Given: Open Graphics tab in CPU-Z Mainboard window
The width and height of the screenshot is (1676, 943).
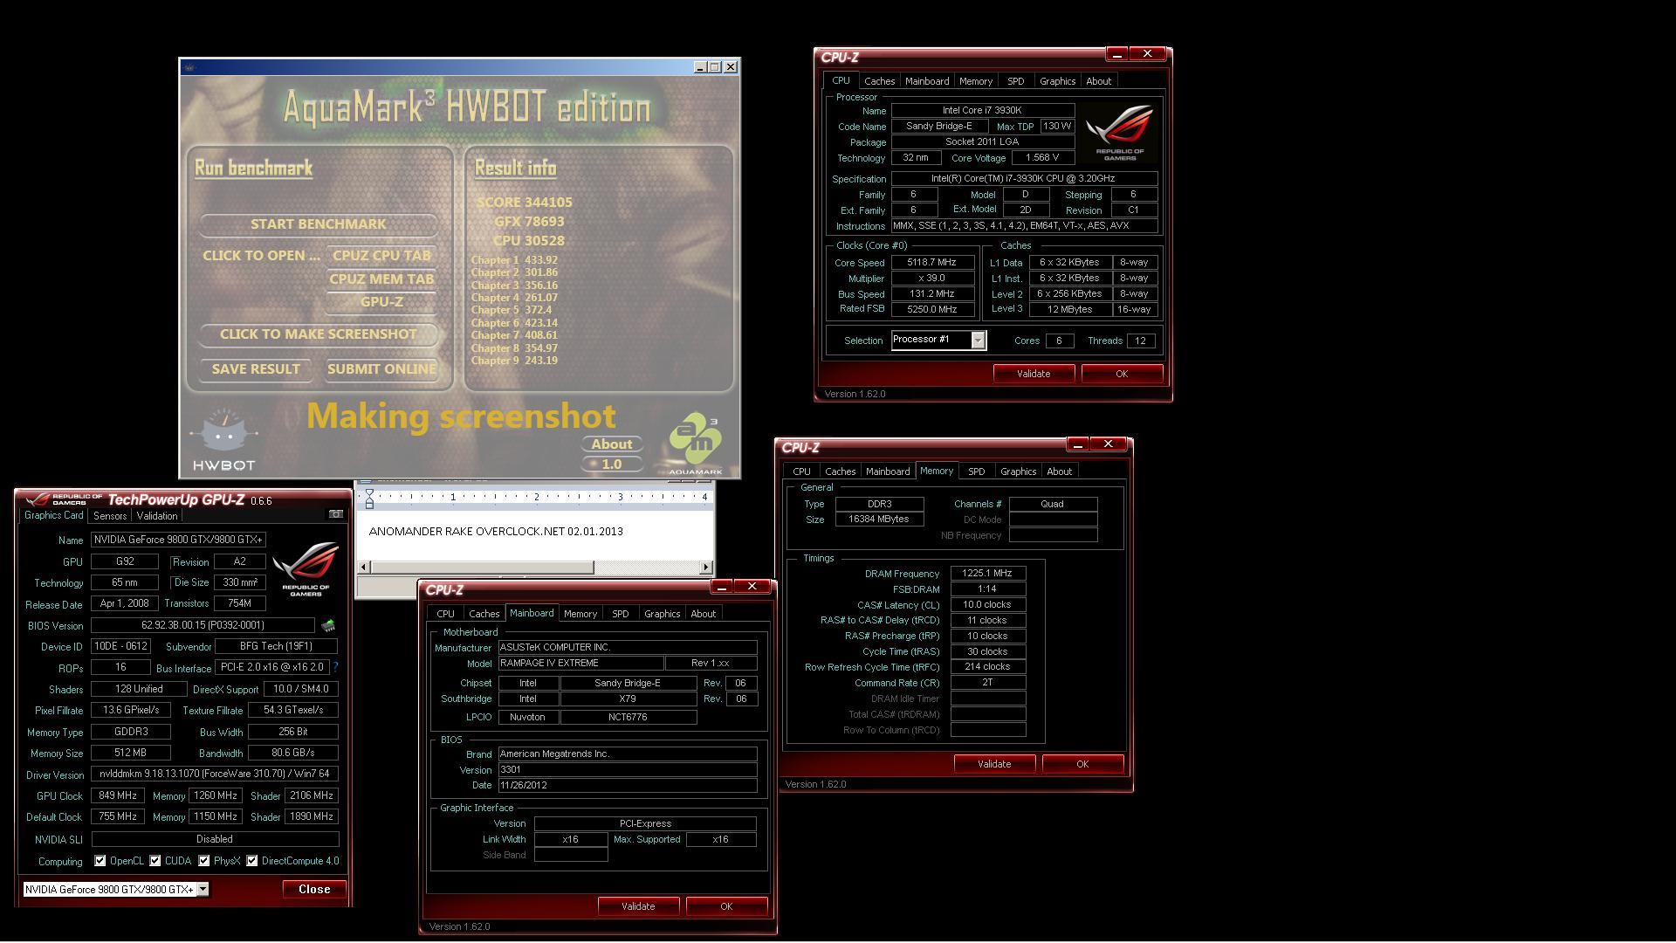Looking at the screenshot, I should pyautogui.click(x=662, y=614).
